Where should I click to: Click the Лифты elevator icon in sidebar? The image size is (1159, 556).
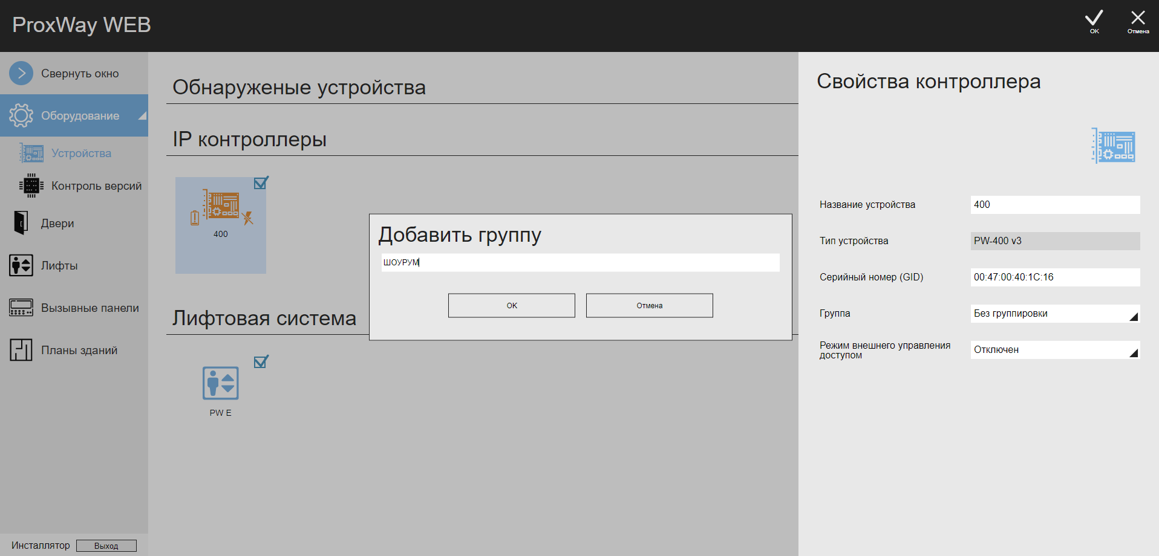point(21,265)
